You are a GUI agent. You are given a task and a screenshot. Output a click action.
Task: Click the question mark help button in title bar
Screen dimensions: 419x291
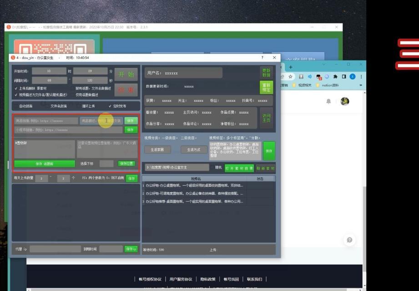[x=262, y=57]
